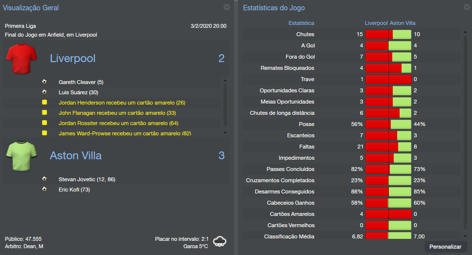
Task: Open the Aston Villa team name link
Action: 76,156
